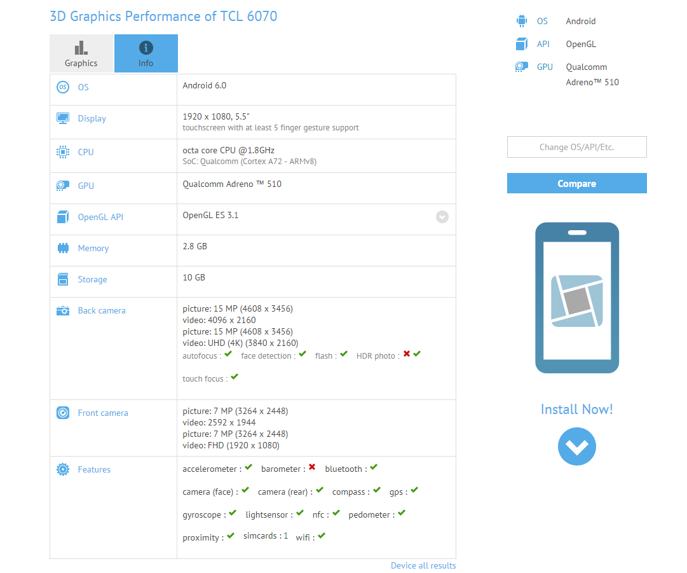Click the CPU label in the table
The image size is (687, 573).
[x=86, y=152]
